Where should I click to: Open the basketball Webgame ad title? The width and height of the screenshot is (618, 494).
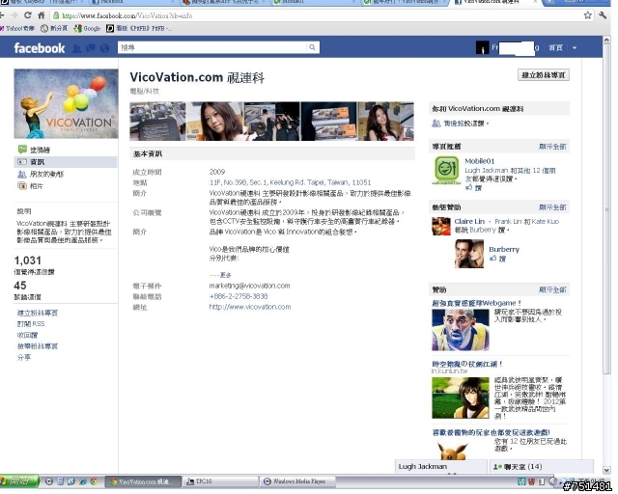tap(476, 303)
